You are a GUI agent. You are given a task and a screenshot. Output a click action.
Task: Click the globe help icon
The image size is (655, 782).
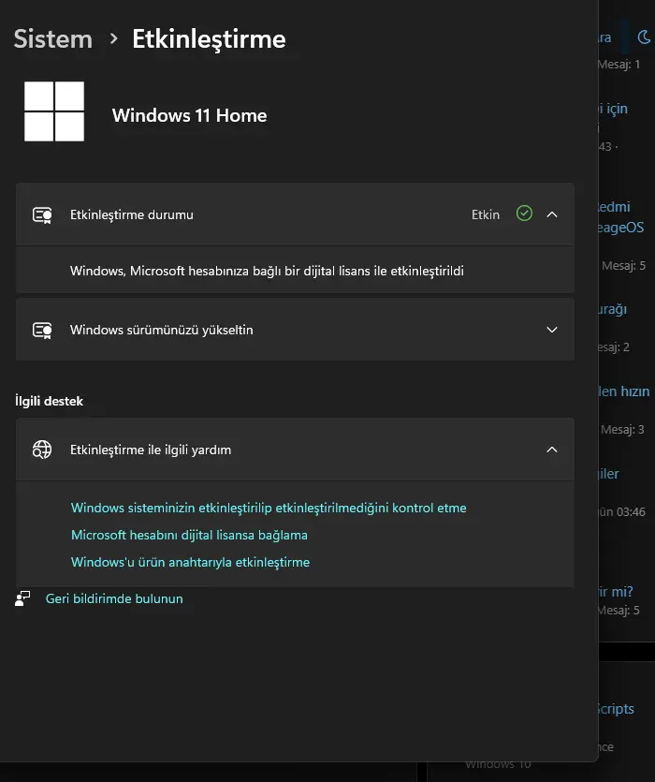point(42,450)
